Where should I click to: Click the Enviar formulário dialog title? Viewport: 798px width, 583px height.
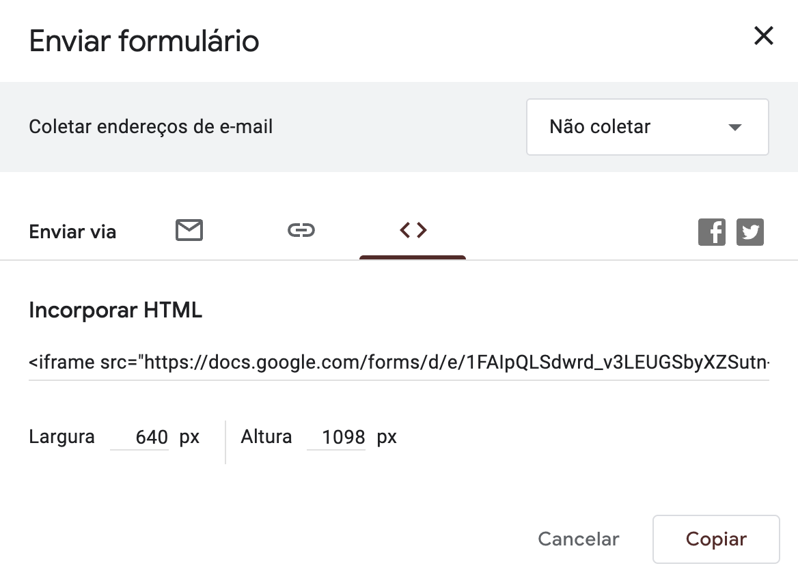click(144, 41)
